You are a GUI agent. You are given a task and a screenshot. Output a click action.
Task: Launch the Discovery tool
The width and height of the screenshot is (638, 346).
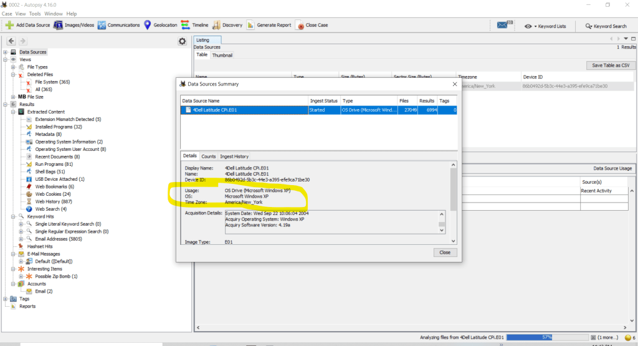(216, 26)
